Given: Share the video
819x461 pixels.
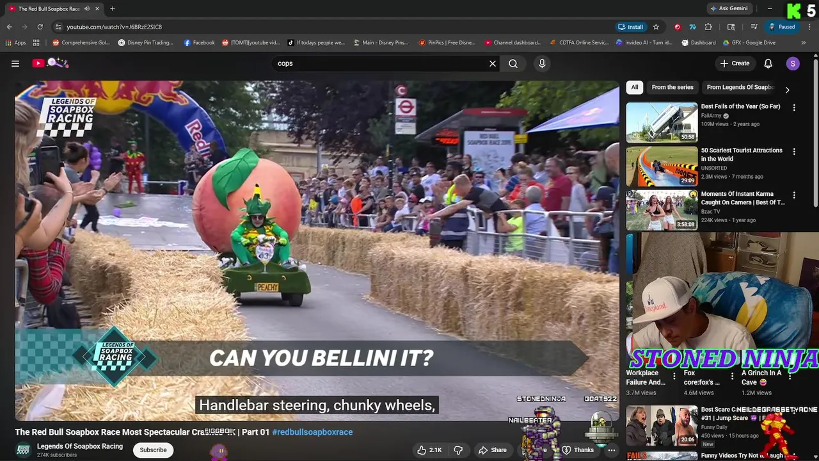Looking at the screenshot, I should pos(493,450).
